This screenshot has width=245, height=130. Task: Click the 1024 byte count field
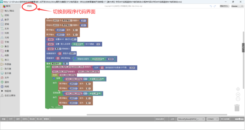click(x=132, y=68)
